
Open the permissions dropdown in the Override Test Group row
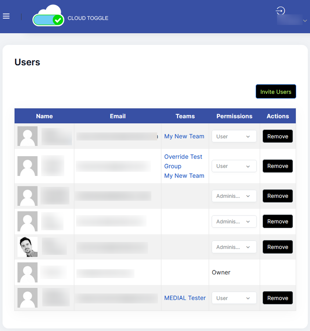[x=234, y=166]
